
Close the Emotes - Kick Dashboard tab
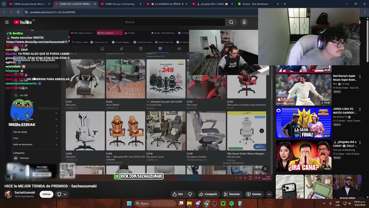point(278,4)
